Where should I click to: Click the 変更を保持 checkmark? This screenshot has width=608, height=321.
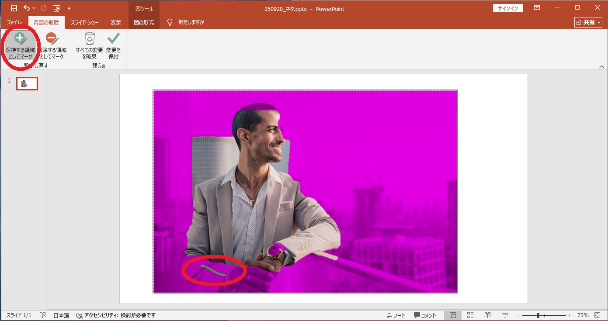pos(113,46)
